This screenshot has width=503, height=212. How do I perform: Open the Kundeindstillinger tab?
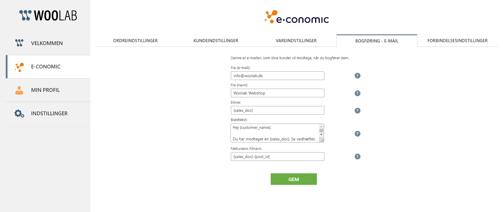pyautogui.click(x=216, y=41)
